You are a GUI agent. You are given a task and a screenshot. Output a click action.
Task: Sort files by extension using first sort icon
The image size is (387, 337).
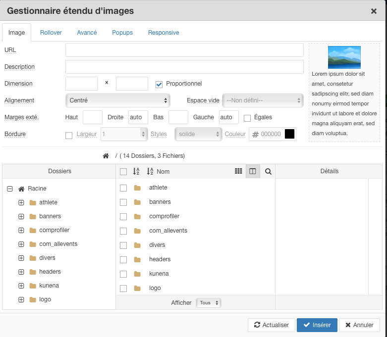[137, 171]
